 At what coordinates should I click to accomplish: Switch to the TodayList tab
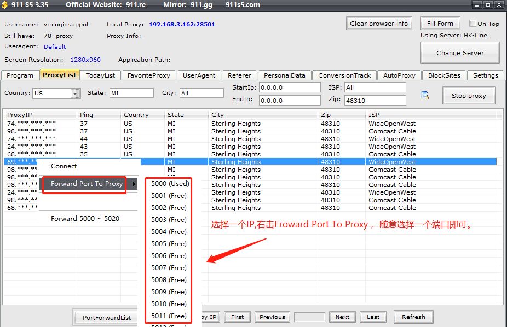coord(100,75)
